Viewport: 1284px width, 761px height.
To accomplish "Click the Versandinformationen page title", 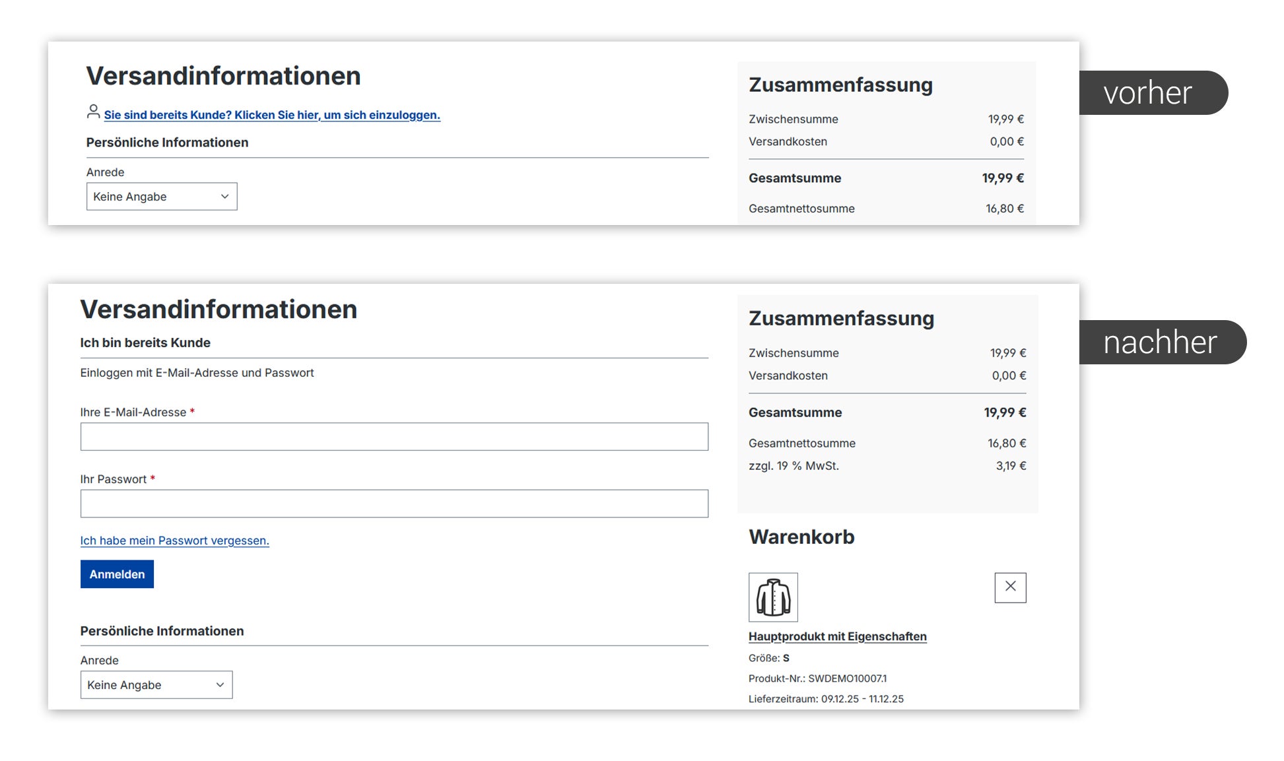I will click(223, 75).
